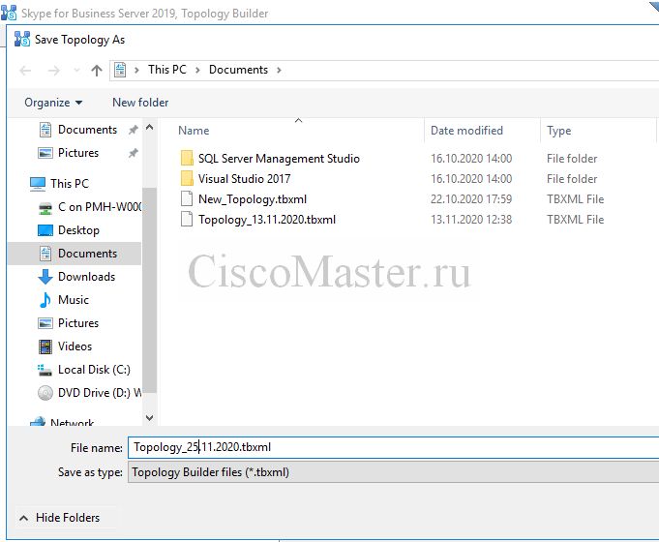Open the Organize menu
The image size is (659, 542).
[53, 103]
